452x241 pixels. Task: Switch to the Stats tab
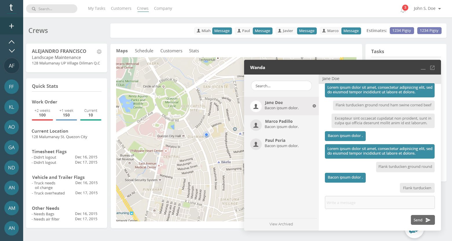point(194,51)
